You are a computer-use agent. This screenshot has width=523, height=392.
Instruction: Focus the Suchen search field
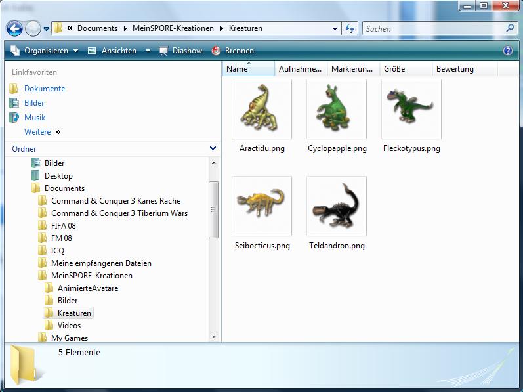point(434,28)
